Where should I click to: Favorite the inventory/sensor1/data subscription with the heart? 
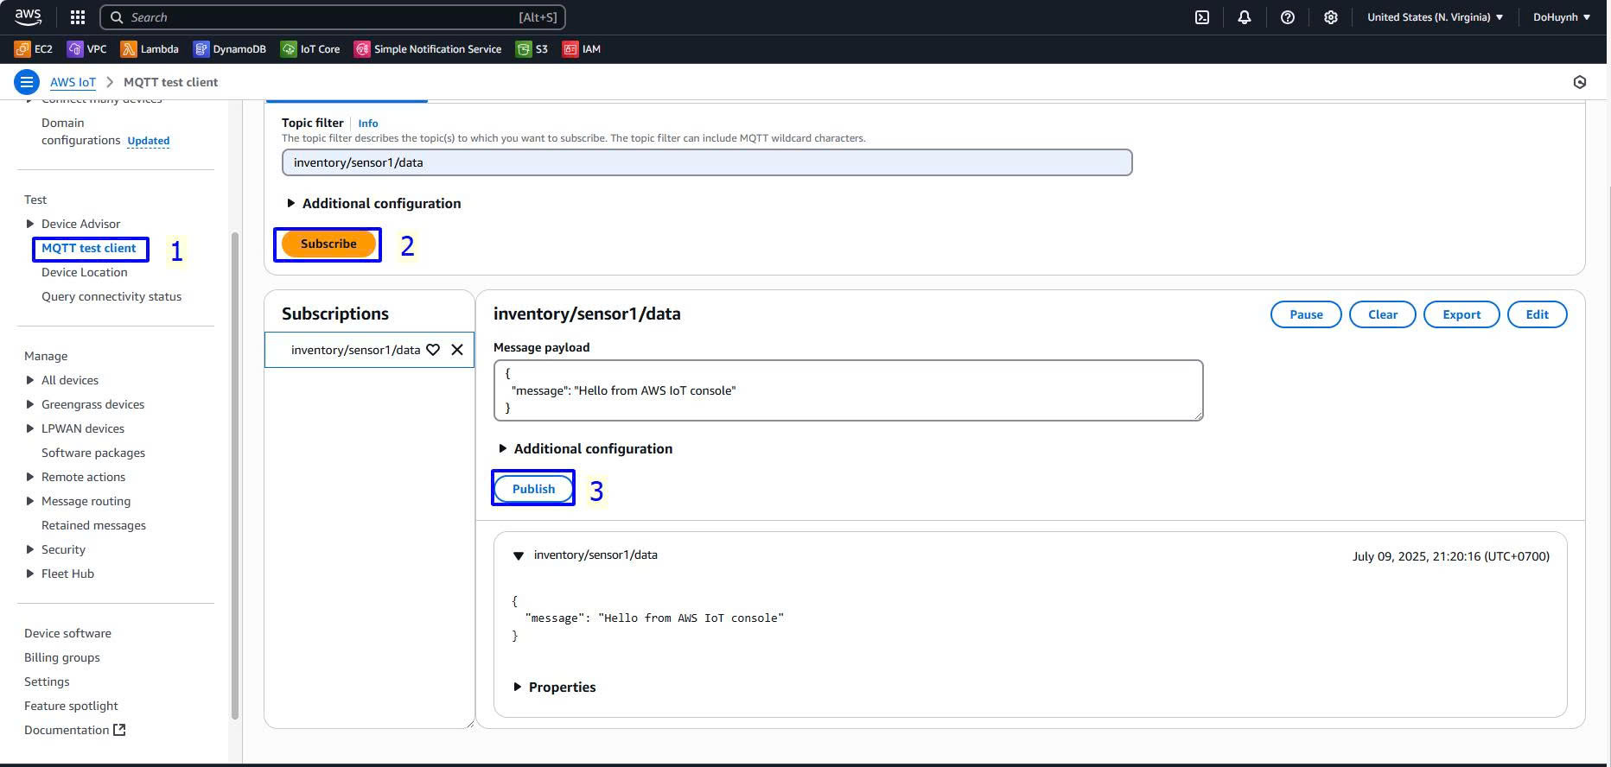click(x=433, y=350)
